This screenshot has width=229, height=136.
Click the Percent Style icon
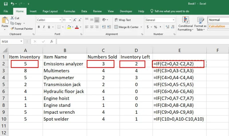(155, 27)
